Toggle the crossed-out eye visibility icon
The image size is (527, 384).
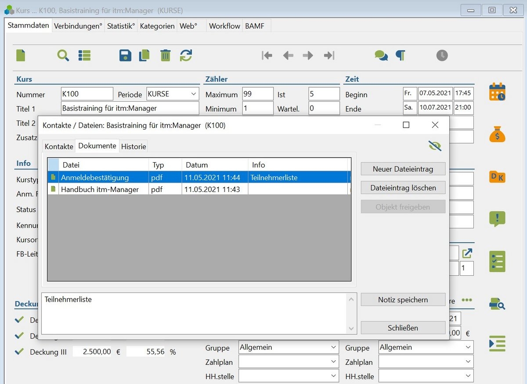[x=435, y=146]
